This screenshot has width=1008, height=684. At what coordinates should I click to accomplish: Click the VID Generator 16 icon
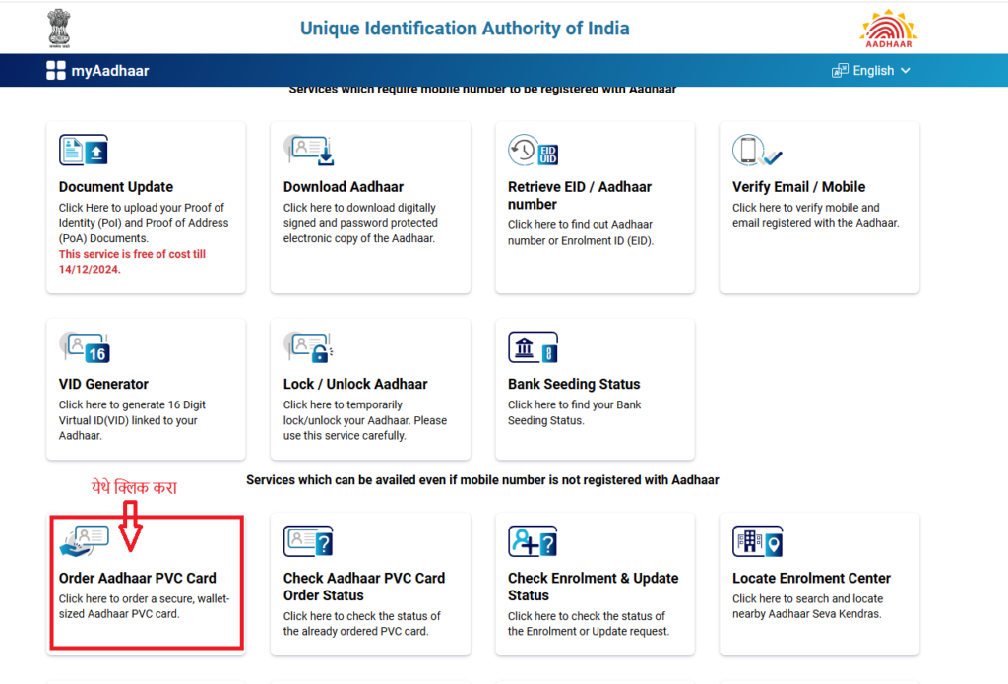[85, 347]
